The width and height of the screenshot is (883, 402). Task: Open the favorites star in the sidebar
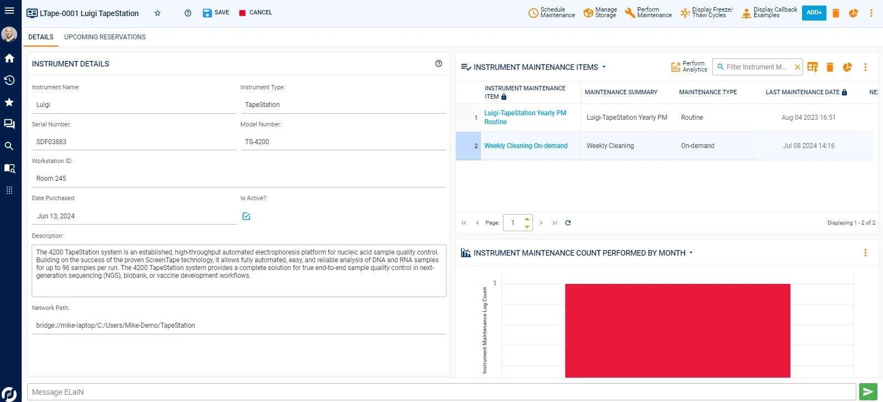pyautogui.click(x=9, y=102)
